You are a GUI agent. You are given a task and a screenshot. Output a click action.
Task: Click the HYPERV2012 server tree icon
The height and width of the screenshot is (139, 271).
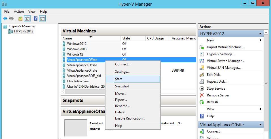click(10, 31)
